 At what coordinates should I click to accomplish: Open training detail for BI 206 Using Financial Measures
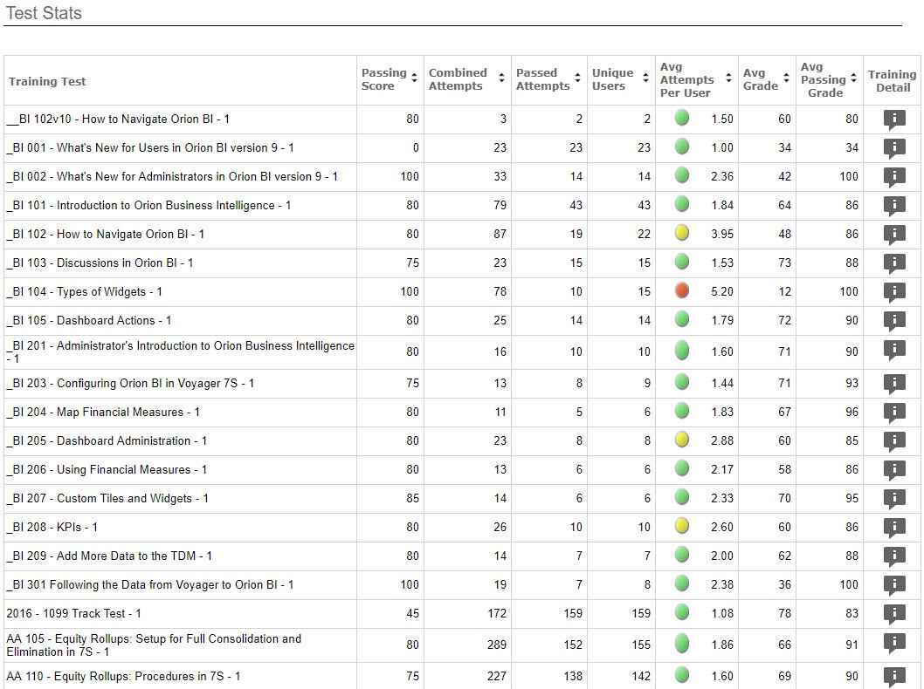894,470
